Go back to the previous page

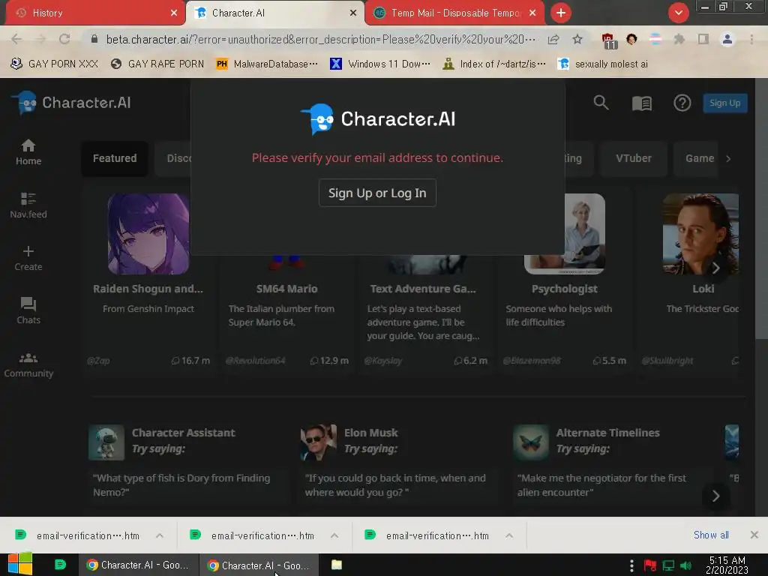(16, 39)
